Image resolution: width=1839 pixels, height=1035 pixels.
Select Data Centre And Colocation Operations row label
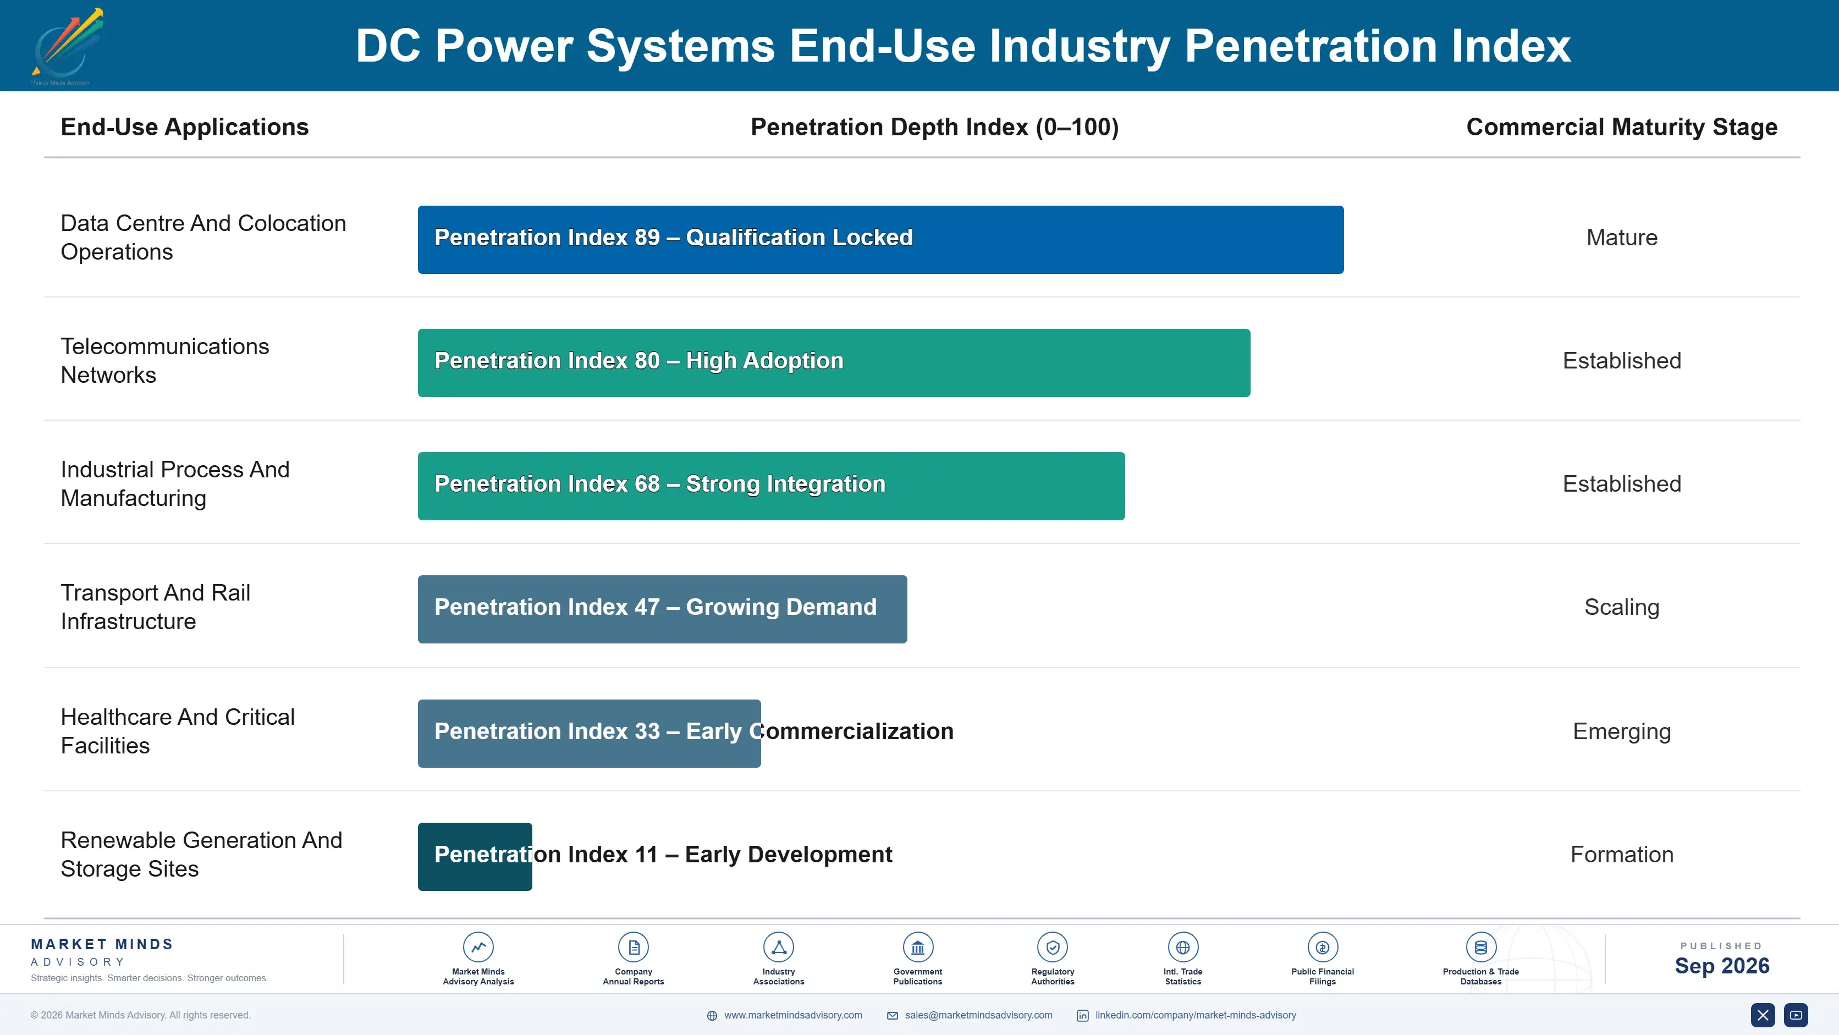tap(203, 237)
